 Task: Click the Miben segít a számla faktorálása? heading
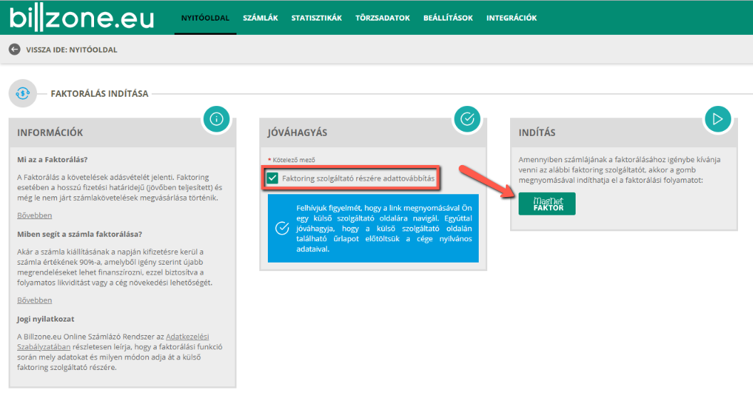tap(80, 235)
